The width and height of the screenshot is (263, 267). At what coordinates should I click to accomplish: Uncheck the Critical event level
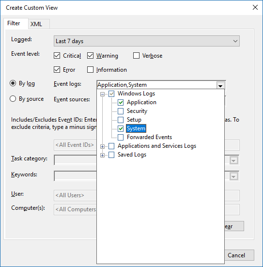(x=57, y=56)
